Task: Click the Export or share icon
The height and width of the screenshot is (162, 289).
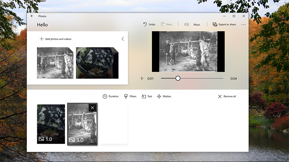Action: pyautogui.click(x=215, y=24)
